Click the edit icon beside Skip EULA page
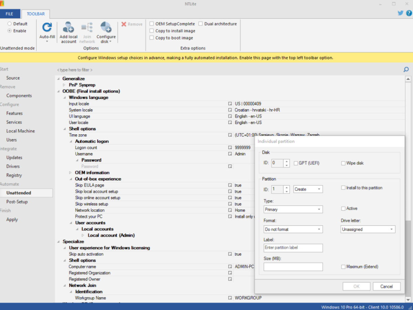The width and height of the screenshot is (413, 310). [230, 185]
